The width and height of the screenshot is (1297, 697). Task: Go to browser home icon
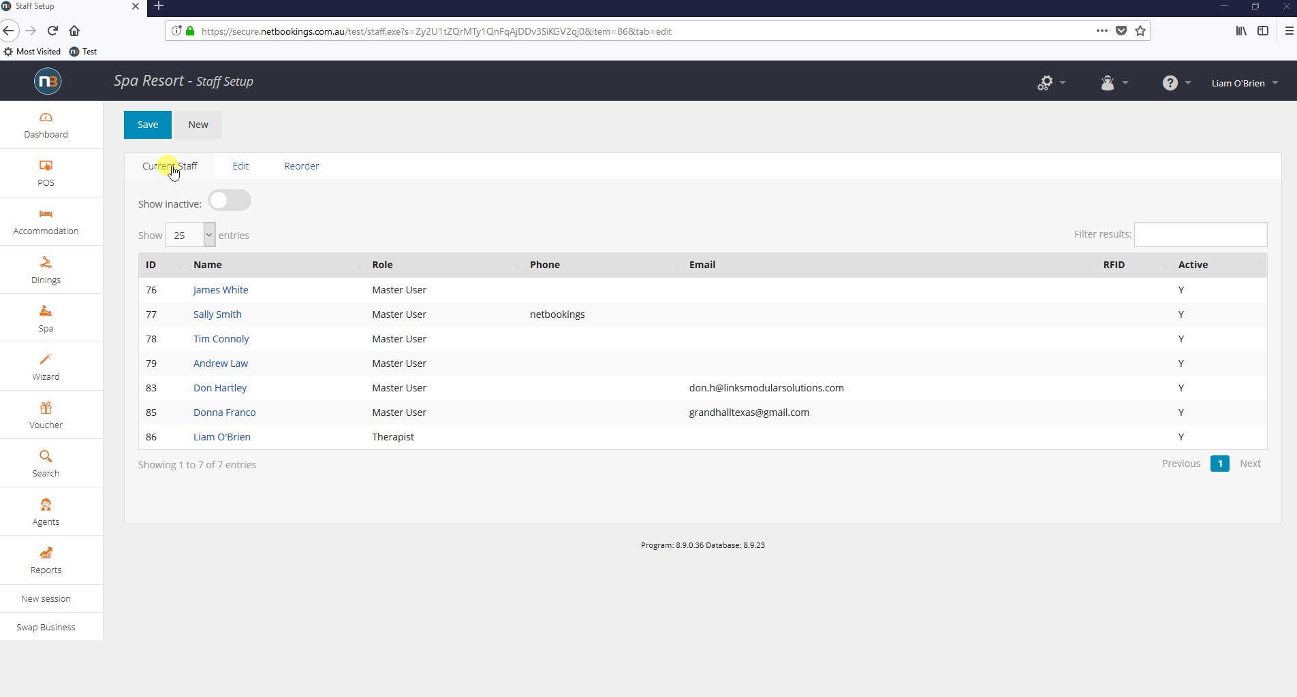pyautogui.click(x=74, y=31)
